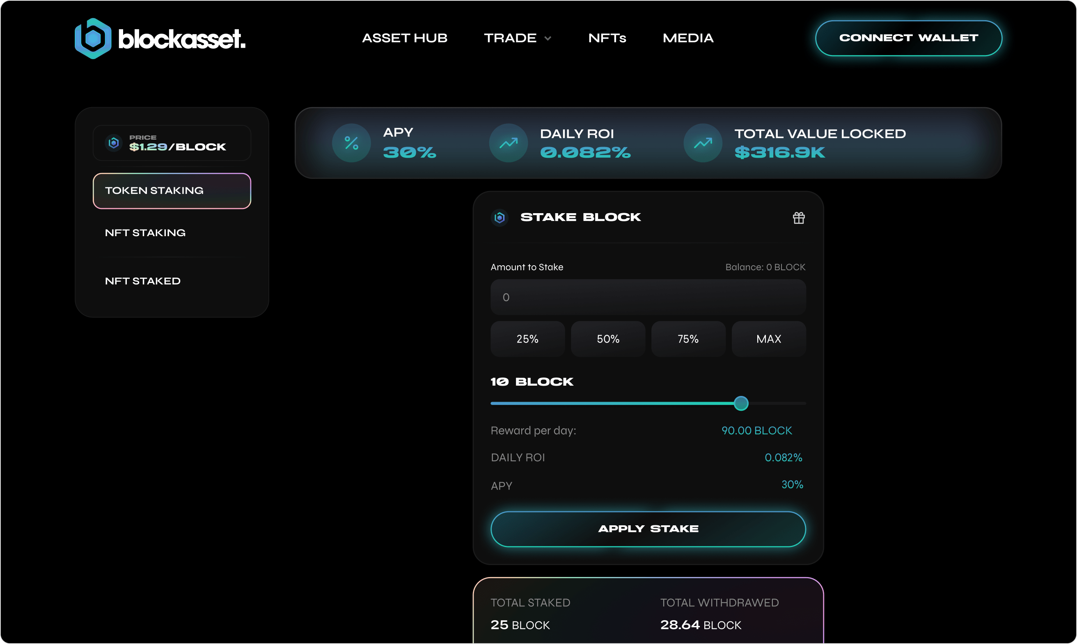
Task: Click the 10 BLOCK slider label
Action: click(532, 382)
